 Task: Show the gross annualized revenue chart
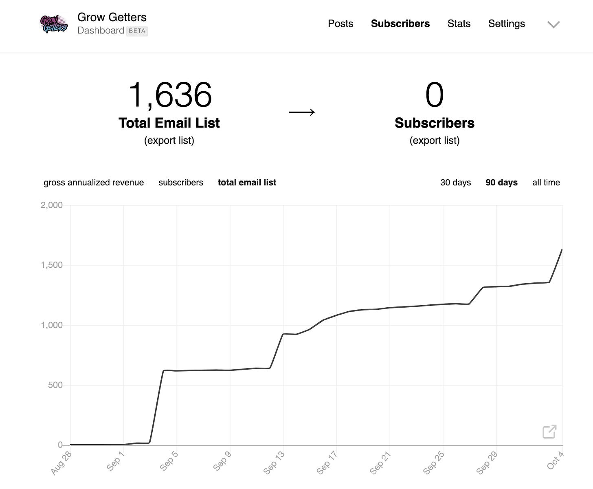point(94,183)
